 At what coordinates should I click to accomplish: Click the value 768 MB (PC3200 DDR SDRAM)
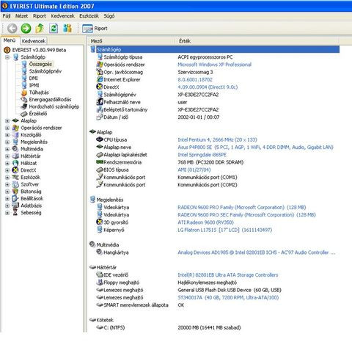pyautogui.click(x=210, y=162)
